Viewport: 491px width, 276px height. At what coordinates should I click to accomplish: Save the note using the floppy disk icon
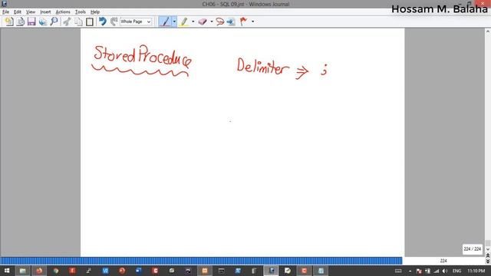click(31, 21)
